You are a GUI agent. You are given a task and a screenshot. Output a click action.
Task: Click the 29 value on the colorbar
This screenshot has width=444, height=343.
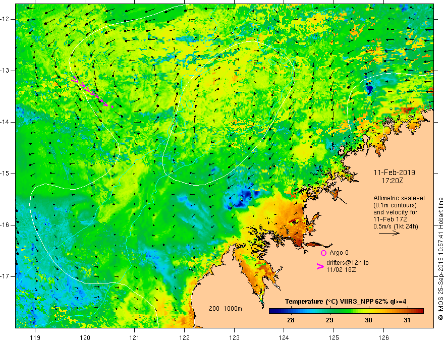329,320
